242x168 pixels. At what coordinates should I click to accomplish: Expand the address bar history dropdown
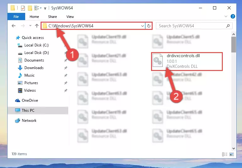click(143, 26)
